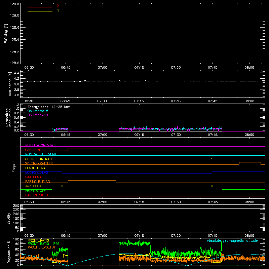Click the Roll period axis title
Image resolution: width=269 pixels, height=269 pixels.
[10, 84]
